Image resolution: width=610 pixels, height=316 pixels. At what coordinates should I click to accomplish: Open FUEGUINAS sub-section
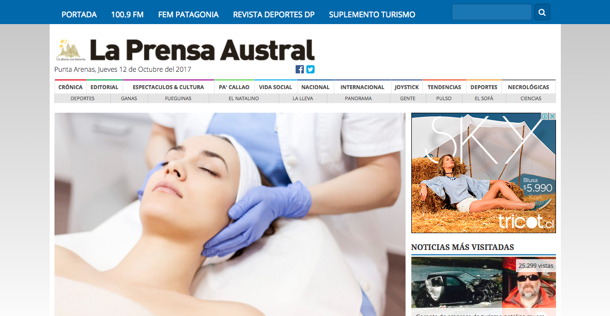coord(178,98)
